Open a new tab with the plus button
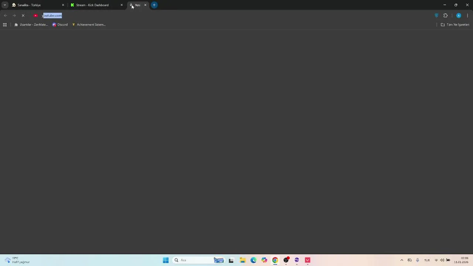Image resolution: width=473 pixels, height=266 pixels. pyautogui.click(x=154, y=5)
